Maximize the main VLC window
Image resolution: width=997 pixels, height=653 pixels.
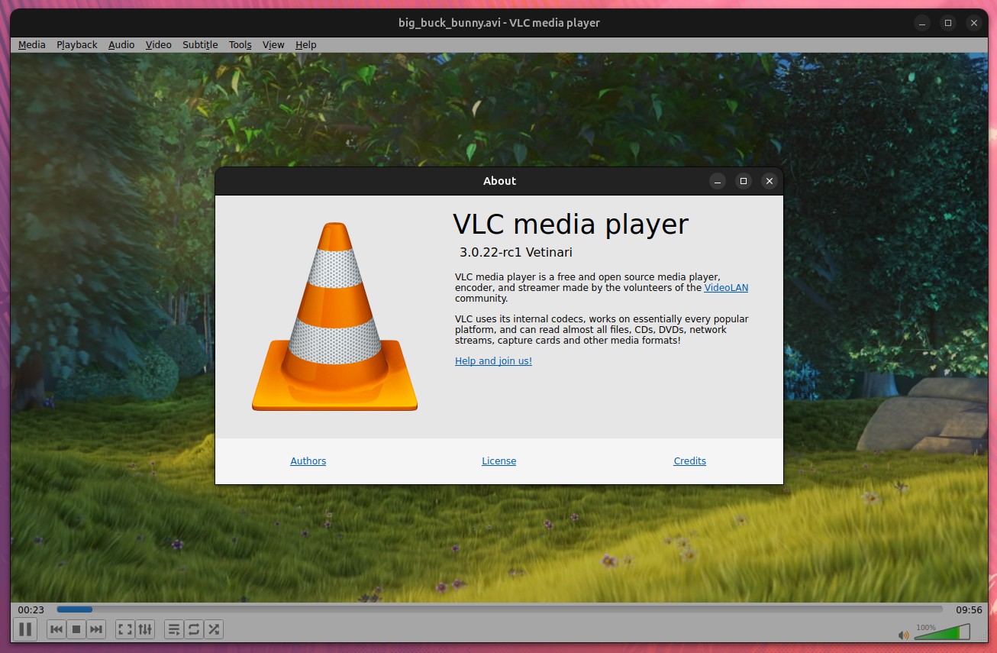[x=947, y=23]
